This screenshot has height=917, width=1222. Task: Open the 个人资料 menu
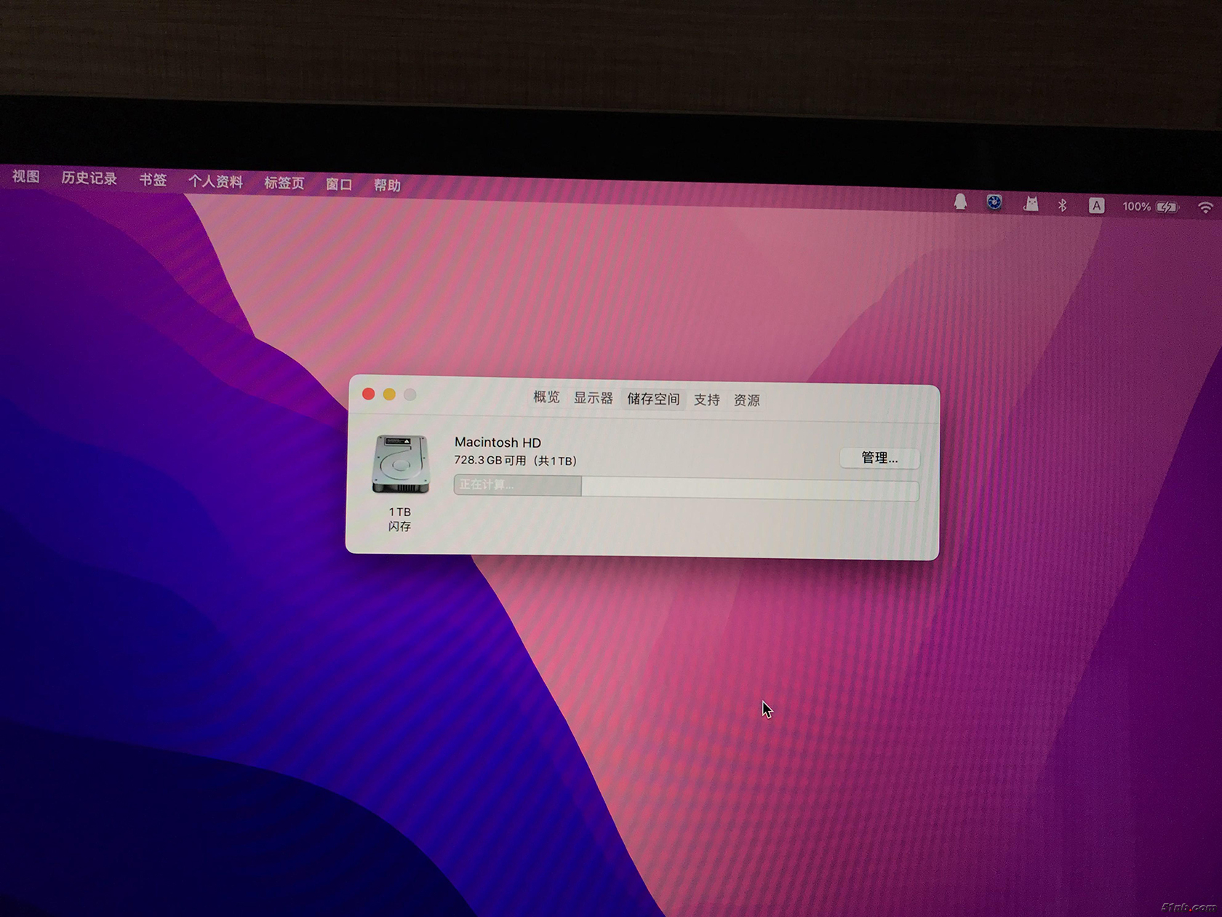tap(215, 181)
